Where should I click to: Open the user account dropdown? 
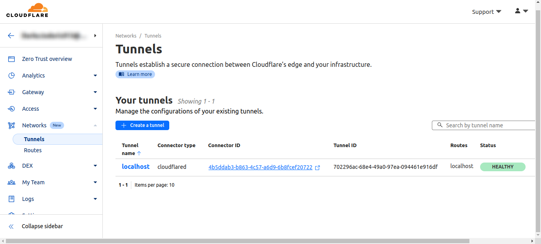pyautogui.click(x=521, y=11)
